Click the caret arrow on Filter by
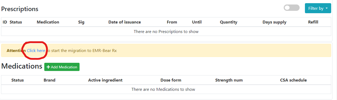This screenshot has height=100, width=337. coord(327,8)
